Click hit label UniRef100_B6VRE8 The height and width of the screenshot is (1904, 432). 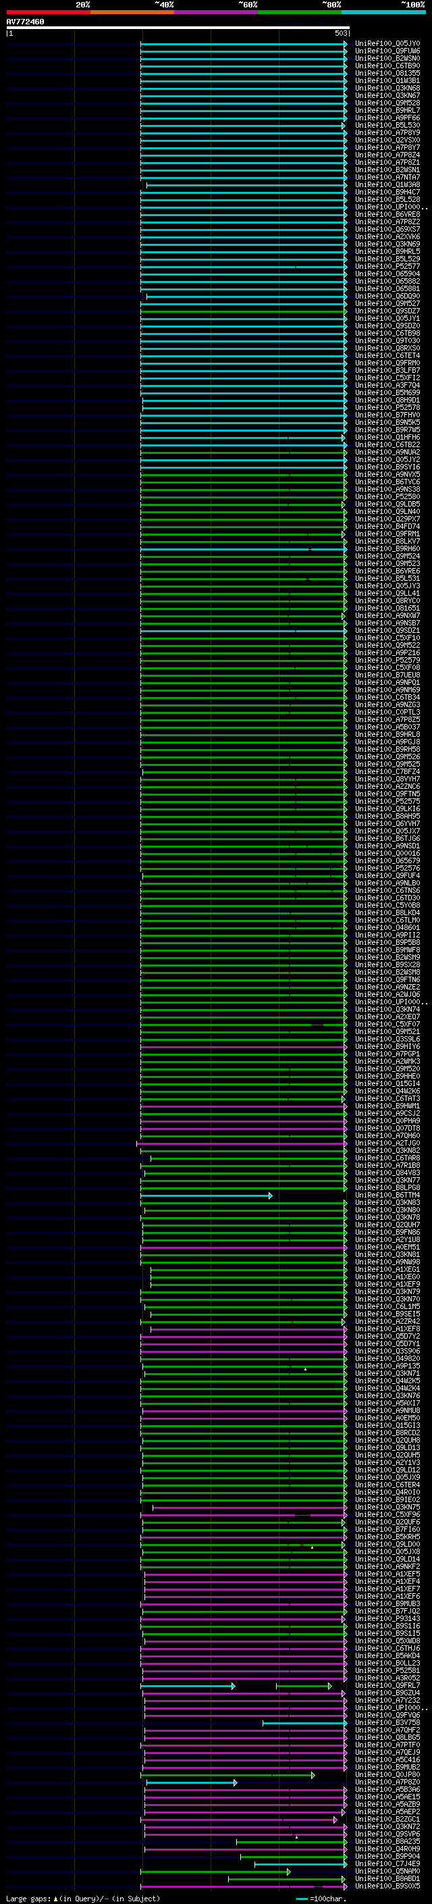click(387, 214)
